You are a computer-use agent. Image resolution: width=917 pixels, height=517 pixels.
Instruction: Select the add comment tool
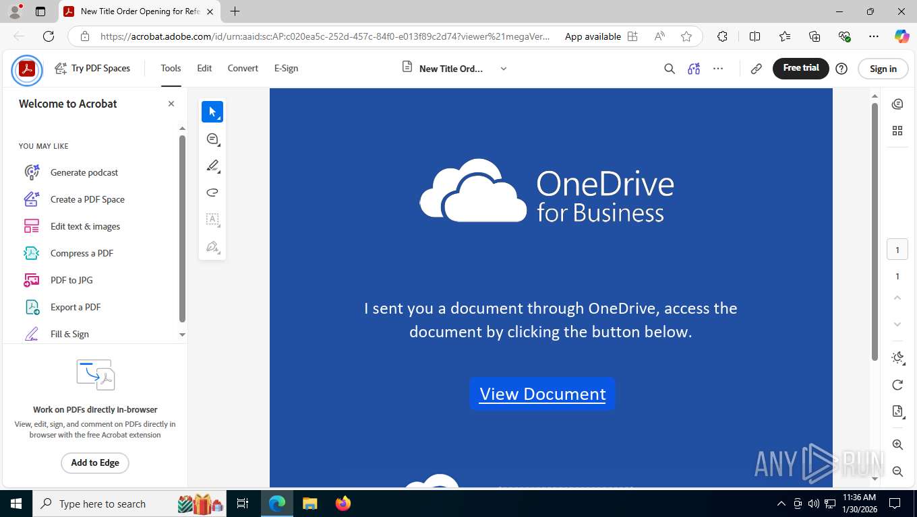click(212, 139)
